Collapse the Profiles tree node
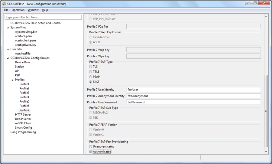Screen dimensions: 272x164 pyautogui.click(x=12, y=80)
